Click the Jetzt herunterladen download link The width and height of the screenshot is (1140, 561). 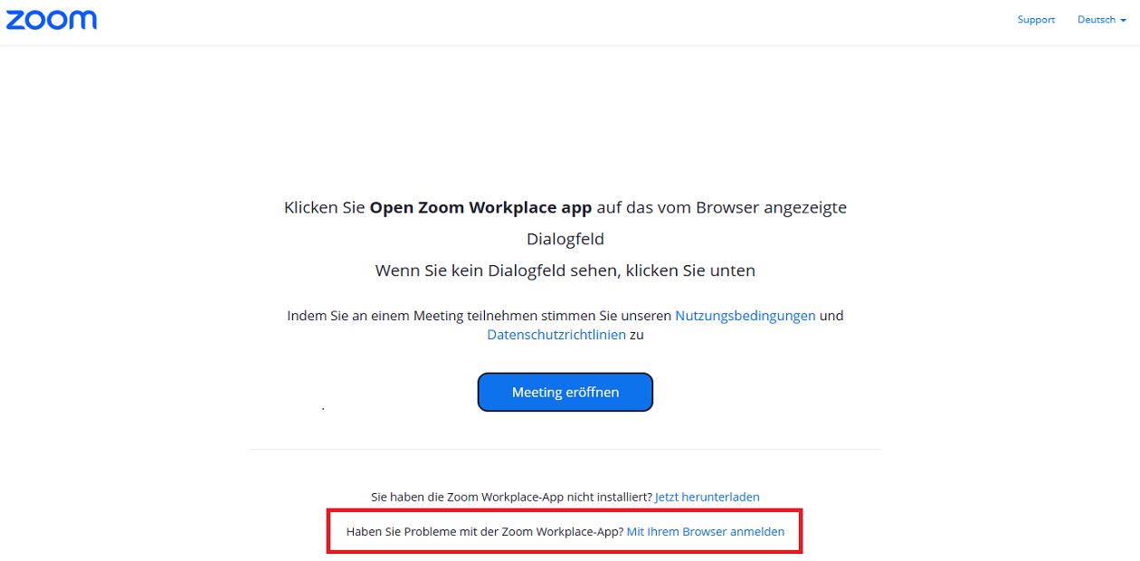tap(707, 497)
